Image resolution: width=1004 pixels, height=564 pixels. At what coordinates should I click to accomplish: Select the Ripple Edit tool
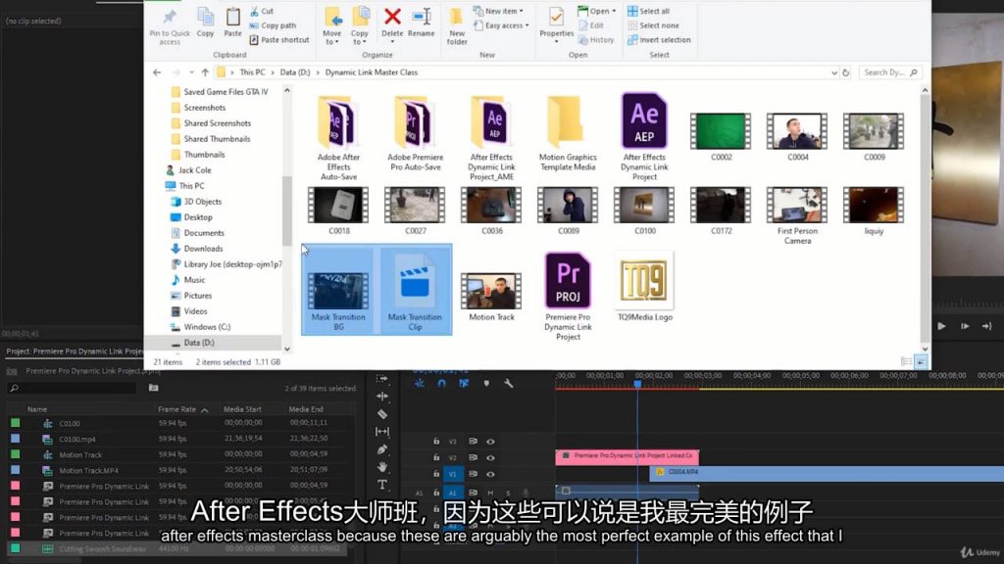coord(382,397)
